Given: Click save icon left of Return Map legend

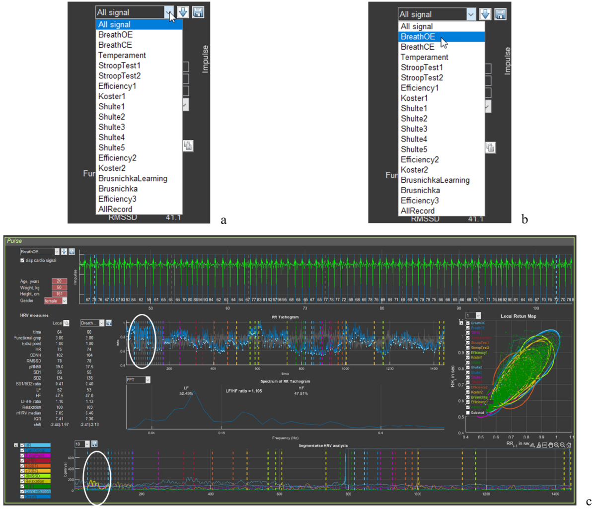Looking at the screenshot, I should click(461, 323).
